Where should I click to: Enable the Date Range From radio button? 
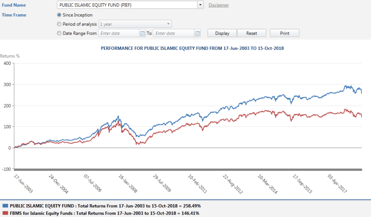point(59,33)
